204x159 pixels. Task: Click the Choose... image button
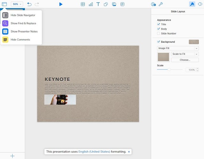185,60
